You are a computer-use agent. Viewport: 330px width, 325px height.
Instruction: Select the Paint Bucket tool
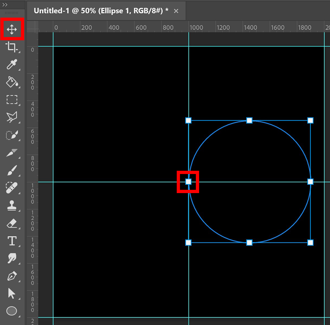click(x=12, y=82)
